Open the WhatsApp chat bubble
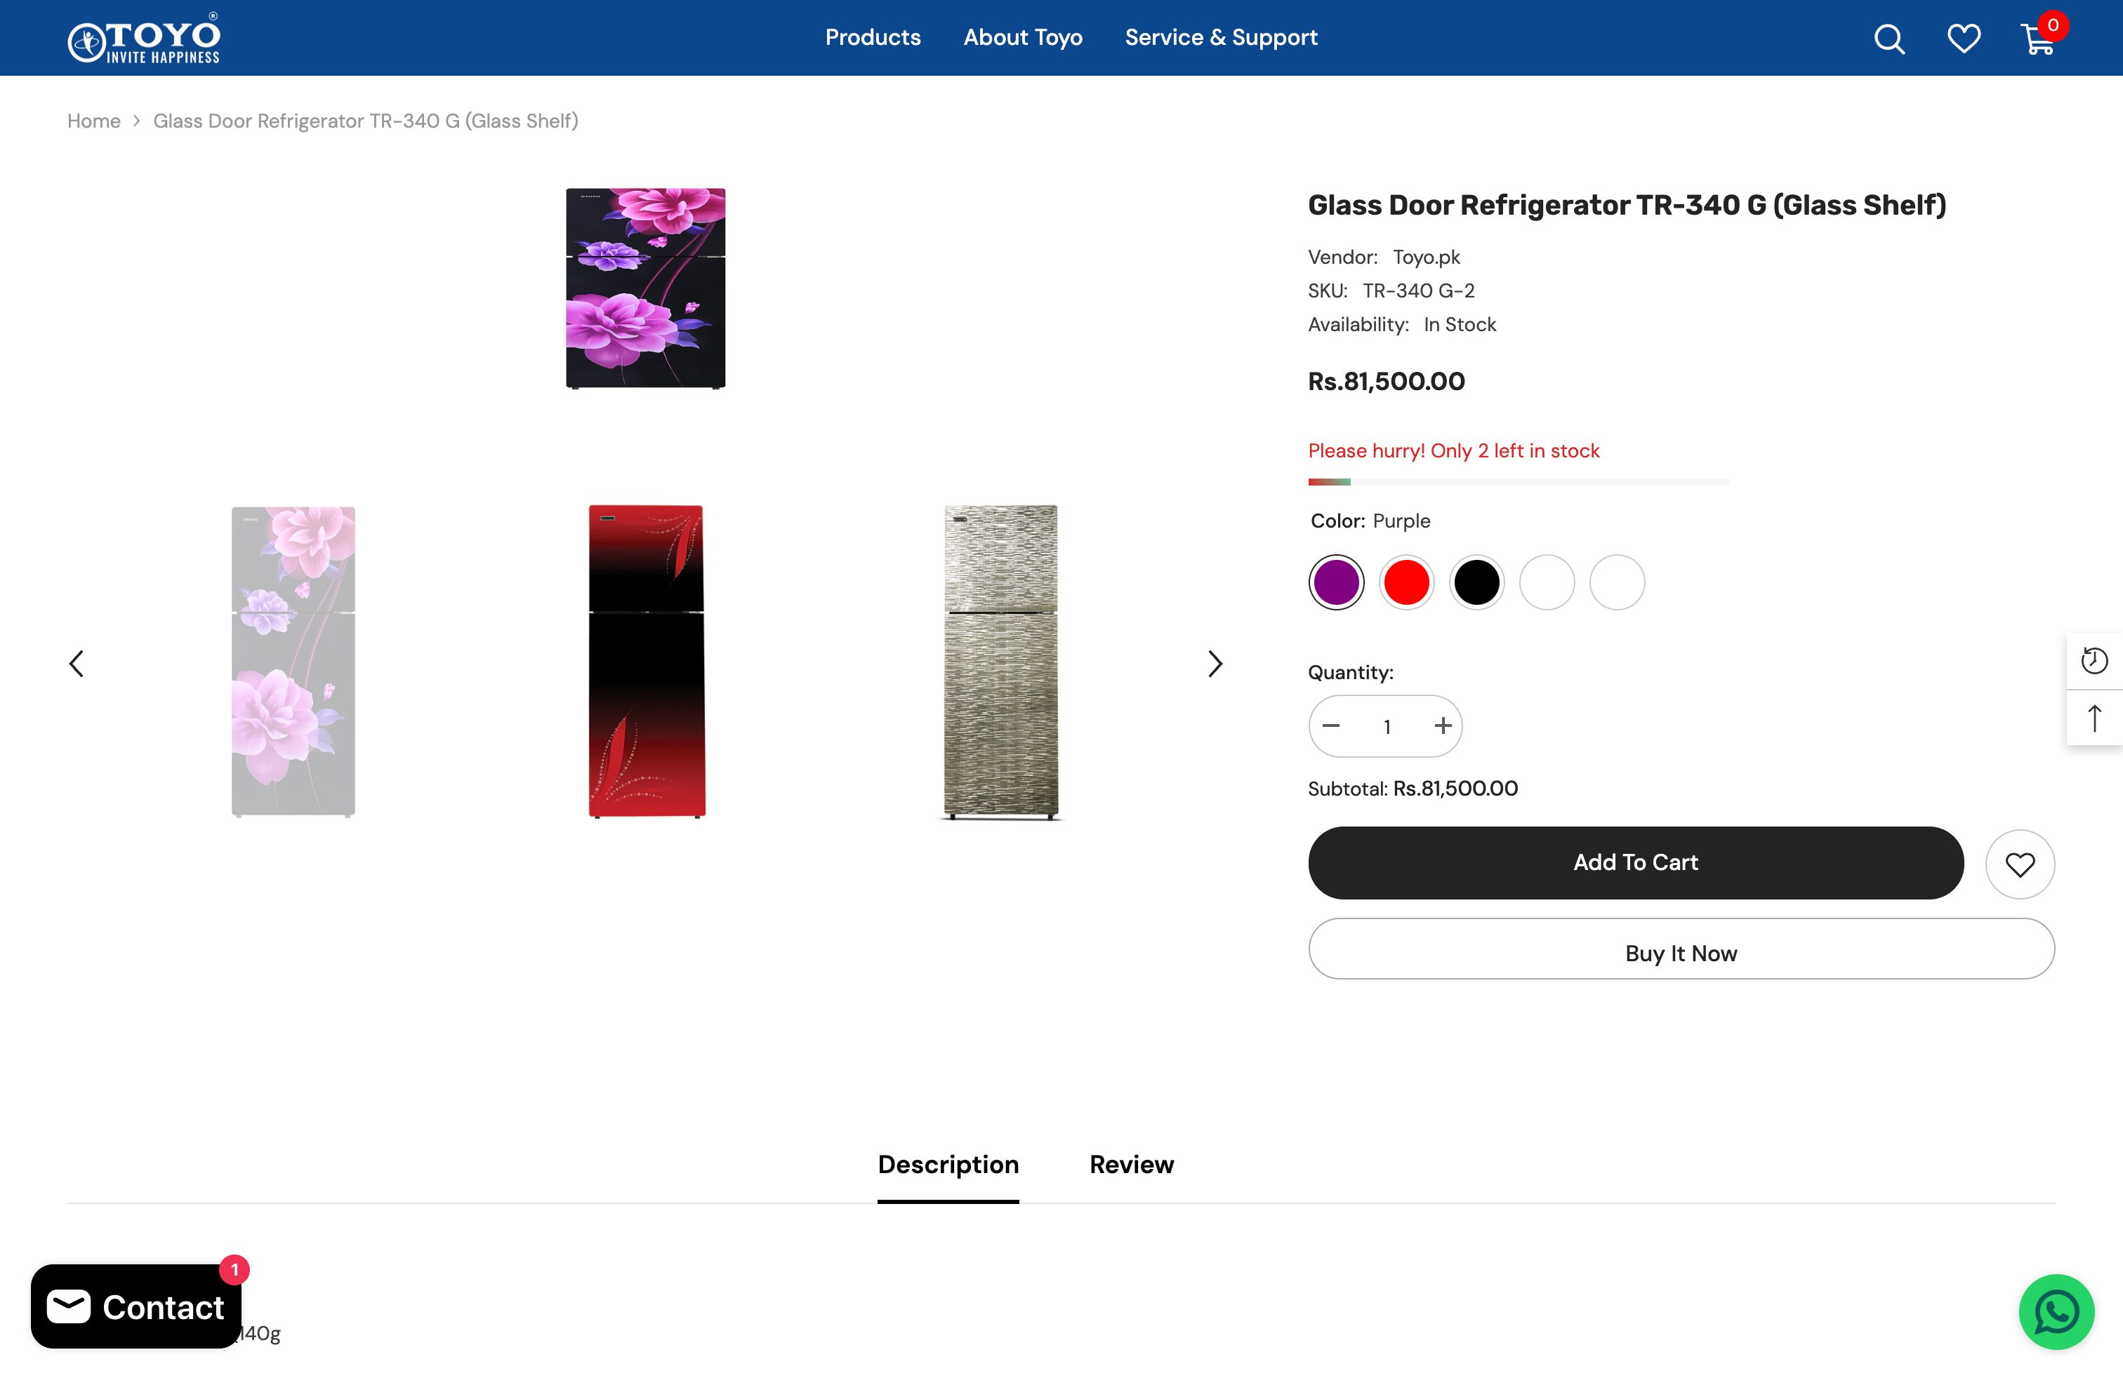This screenshot has width=2123, height=1378. (x=2056, y=1311)
